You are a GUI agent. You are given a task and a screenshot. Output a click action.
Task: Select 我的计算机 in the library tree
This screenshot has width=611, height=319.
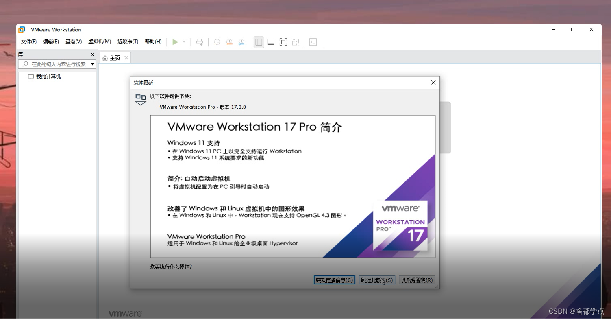(x=44, y=76)
